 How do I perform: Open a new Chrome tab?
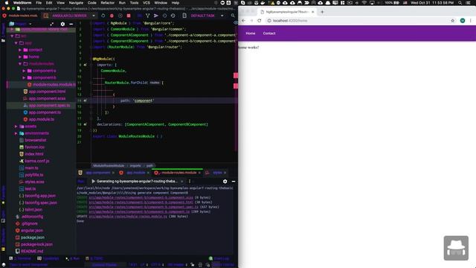[322, 12]
